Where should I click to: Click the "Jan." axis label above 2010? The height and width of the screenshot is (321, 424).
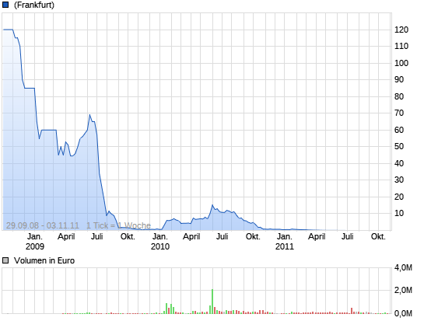coord(160,237)
